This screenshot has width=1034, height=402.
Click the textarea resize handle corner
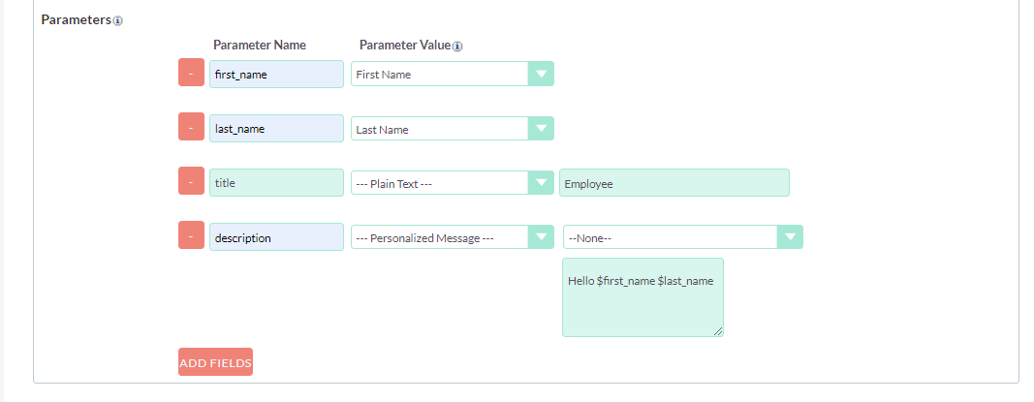pos(718,331)
